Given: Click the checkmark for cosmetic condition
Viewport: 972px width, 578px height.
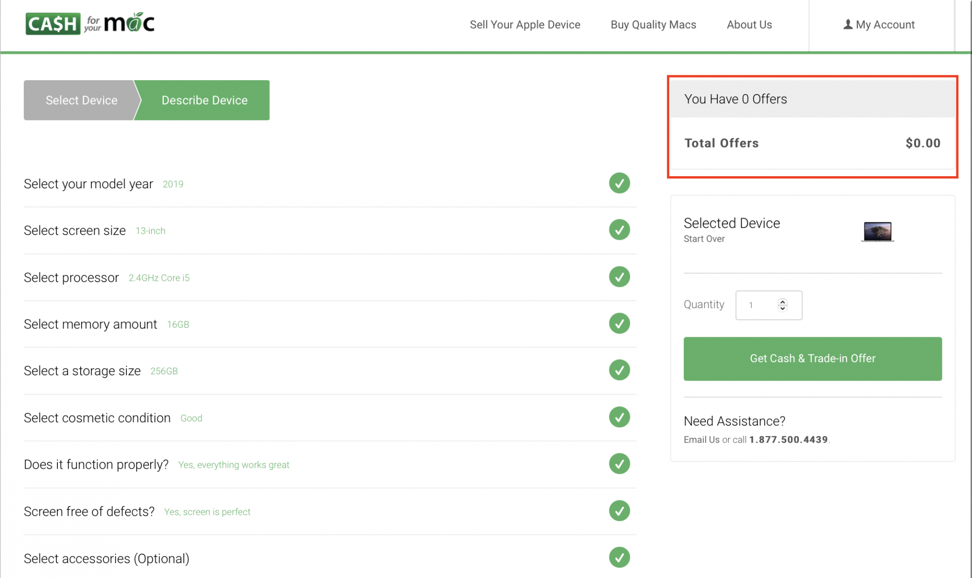Looking at the screenshot, I should (x=619, y=417).
